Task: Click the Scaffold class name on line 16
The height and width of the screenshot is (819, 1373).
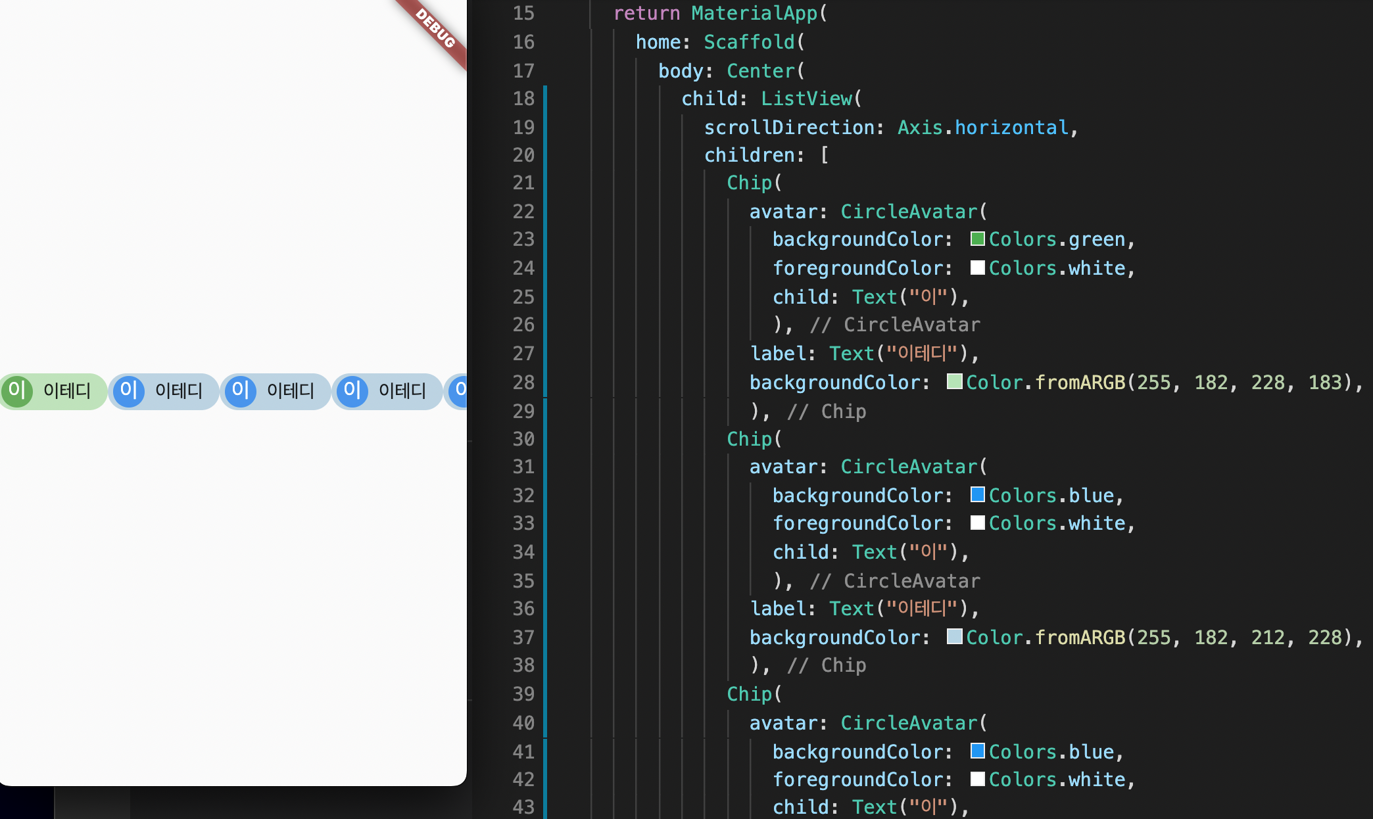Action: pos(749,42)
